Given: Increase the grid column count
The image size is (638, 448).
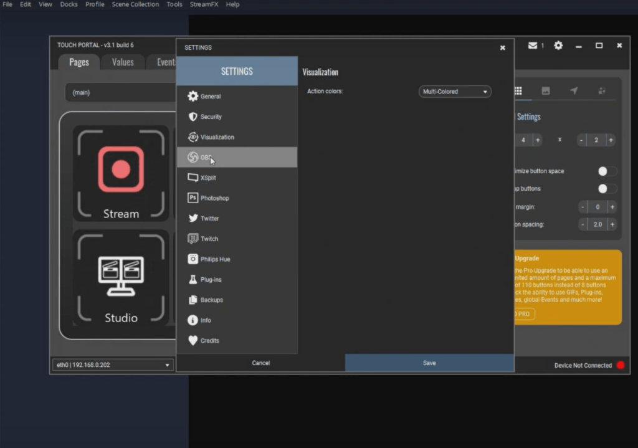Looking at the screenshot, I should [x=538, y=140].
